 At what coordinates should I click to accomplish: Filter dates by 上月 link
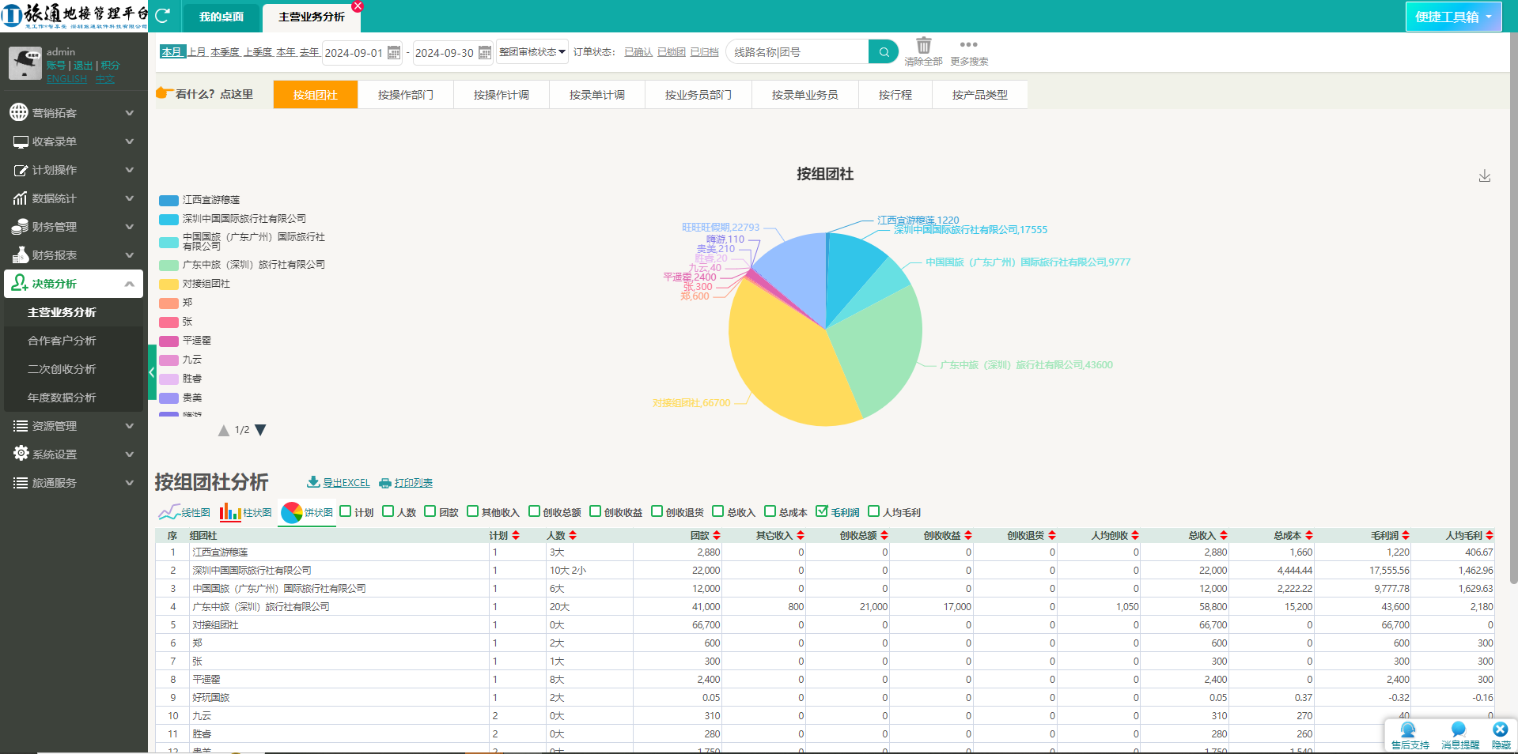pos(196,51)
